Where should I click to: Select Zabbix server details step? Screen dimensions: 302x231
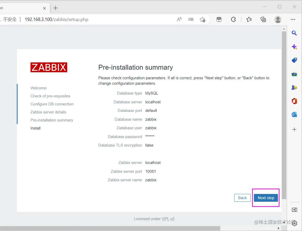48,112
